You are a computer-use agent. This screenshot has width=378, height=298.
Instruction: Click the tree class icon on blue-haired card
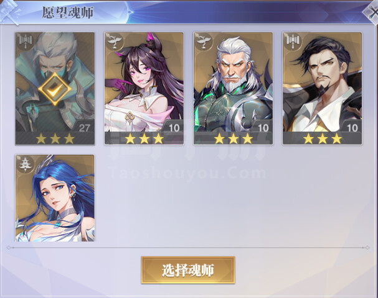[x=25, y=163]
